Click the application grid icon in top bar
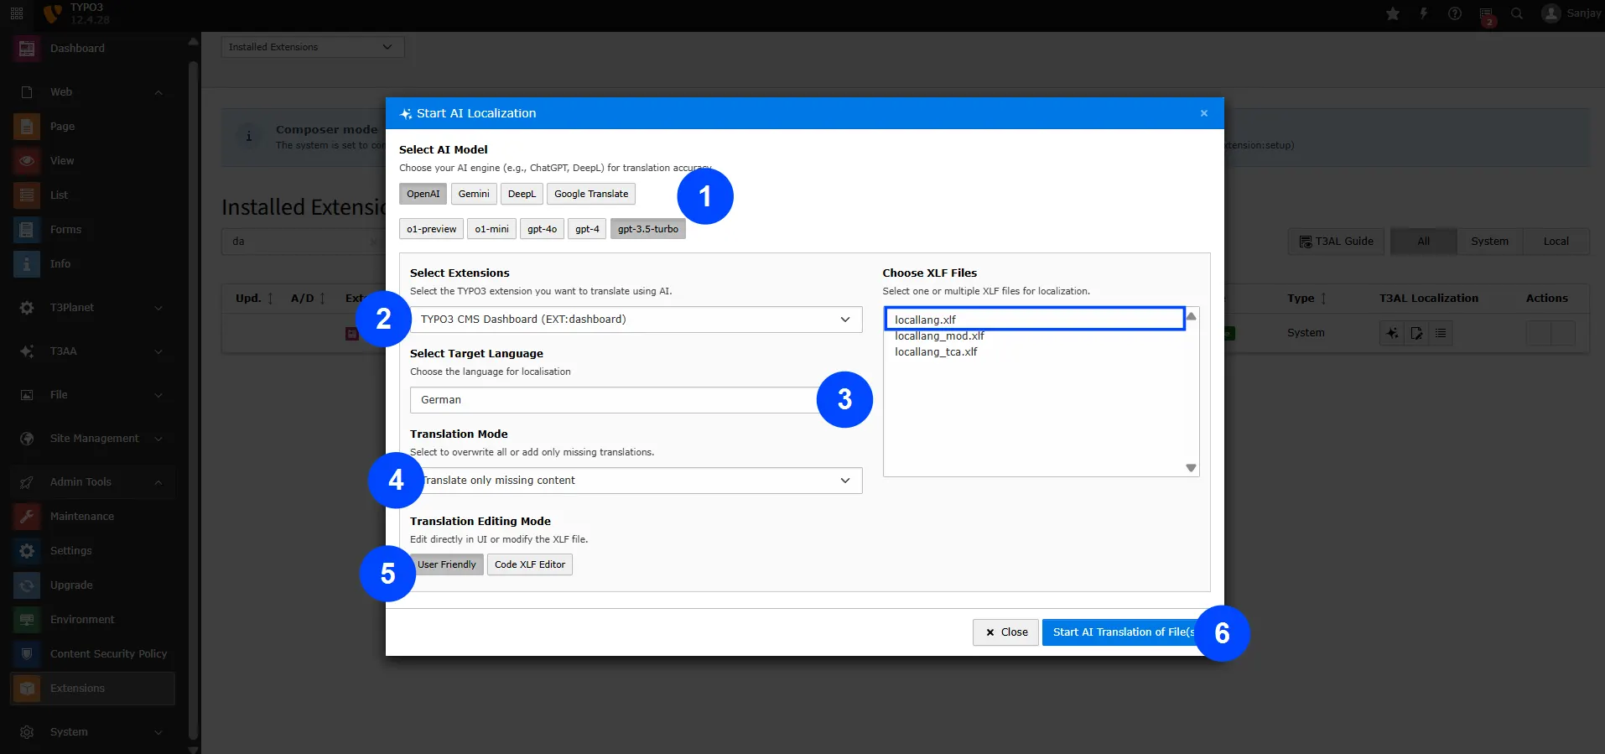 17,13
